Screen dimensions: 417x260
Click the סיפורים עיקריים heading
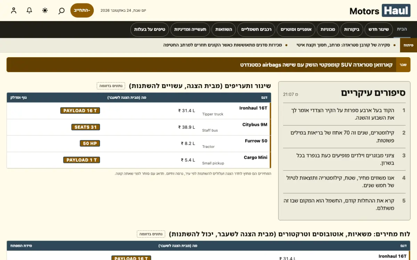373,93
